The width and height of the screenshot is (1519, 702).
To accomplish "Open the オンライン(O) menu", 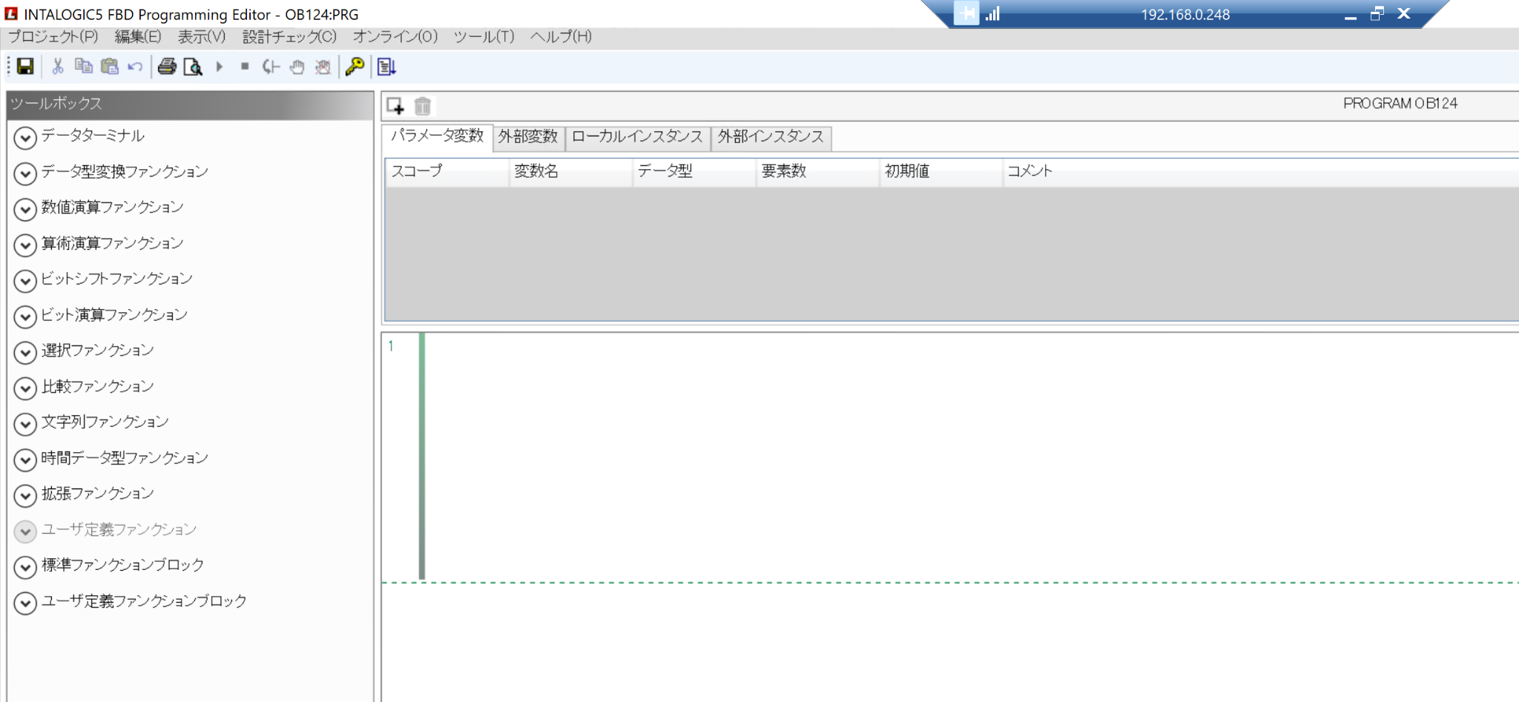I will [x=395, y=36].
